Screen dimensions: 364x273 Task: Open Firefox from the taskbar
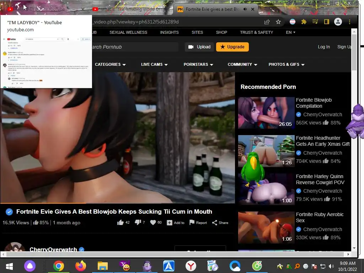click(81, 266)
